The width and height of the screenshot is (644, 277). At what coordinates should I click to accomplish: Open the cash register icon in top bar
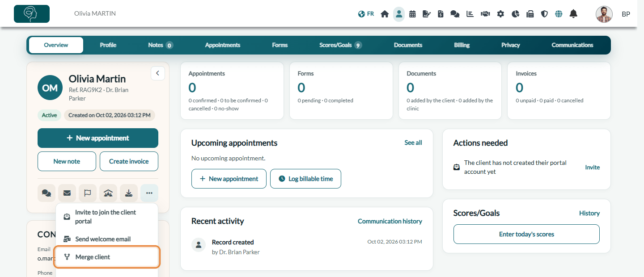[x=530, y=14]
